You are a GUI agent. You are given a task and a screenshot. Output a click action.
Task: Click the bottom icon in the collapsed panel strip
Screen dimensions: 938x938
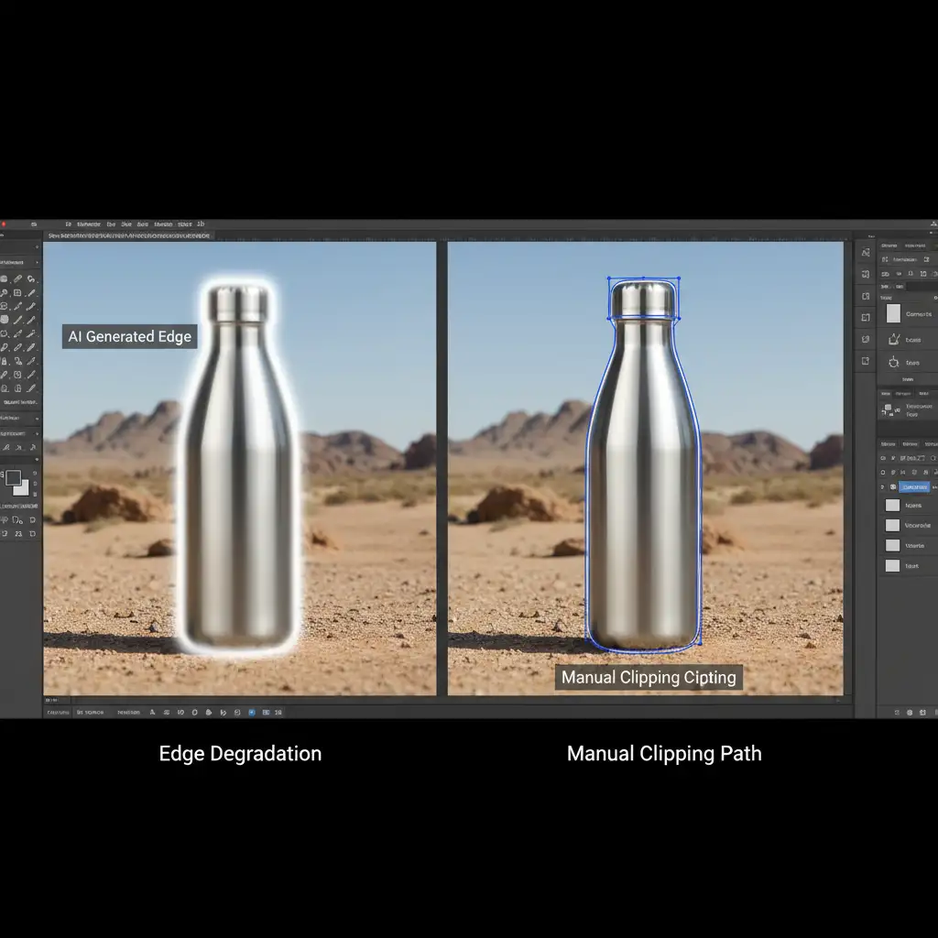866,361
